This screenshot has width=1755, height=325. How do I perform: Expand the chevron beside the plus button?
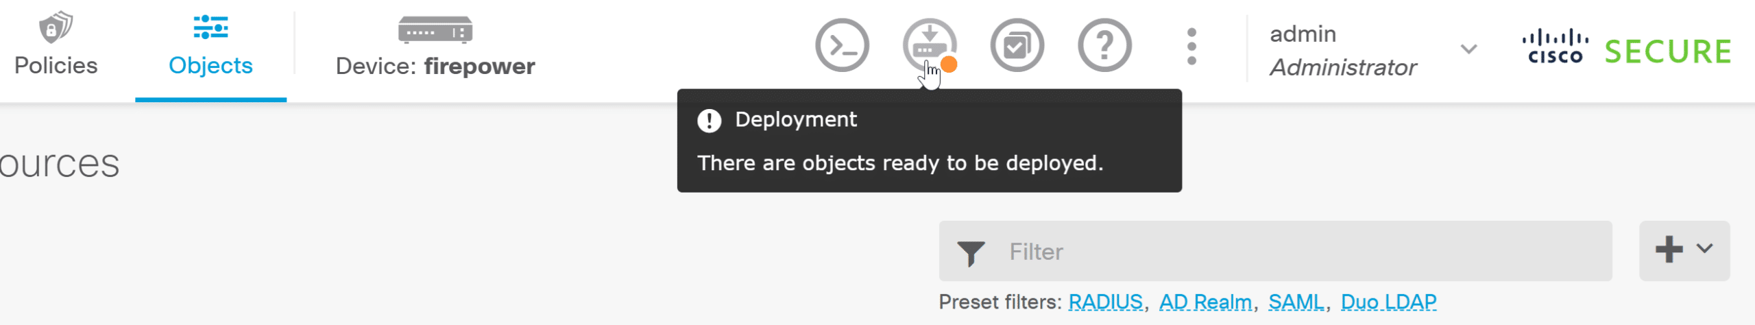pyautogui.click(x=1705, y=249)
